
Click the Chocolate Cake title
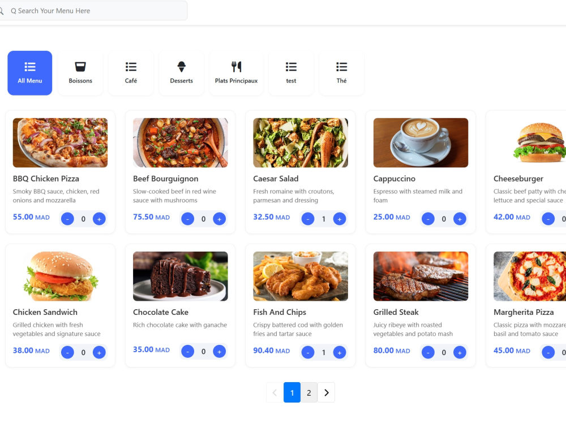pos(161,312)
